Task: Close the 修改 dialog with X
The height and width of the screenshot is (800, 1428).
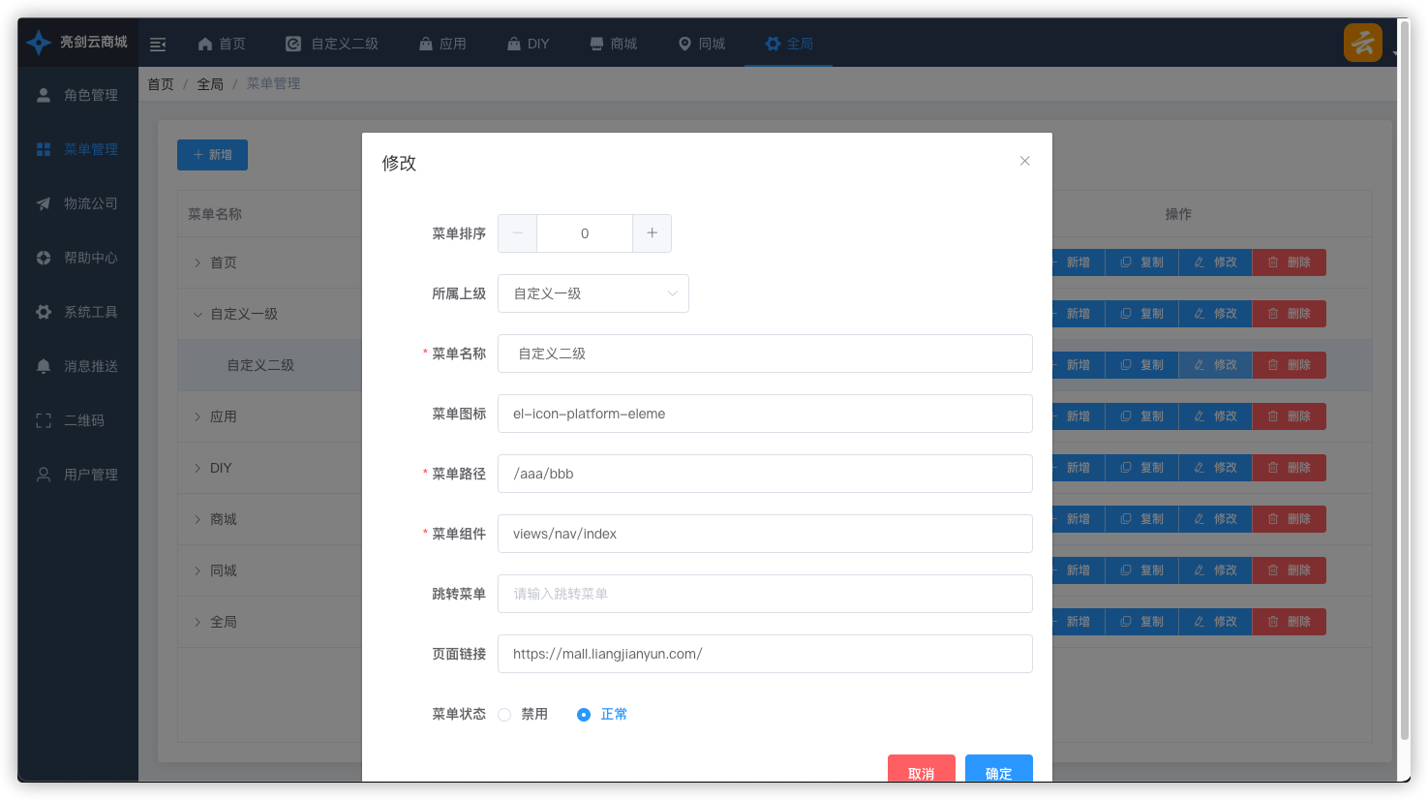Action: tap(1024, 161)
